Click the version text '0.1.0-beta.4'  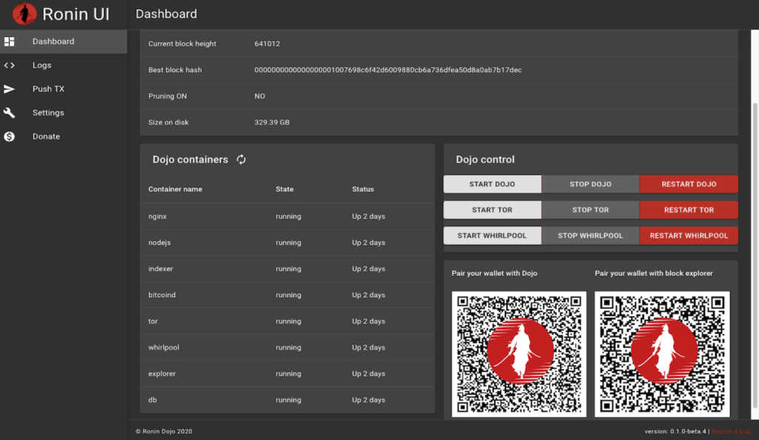tap(688, 431)
